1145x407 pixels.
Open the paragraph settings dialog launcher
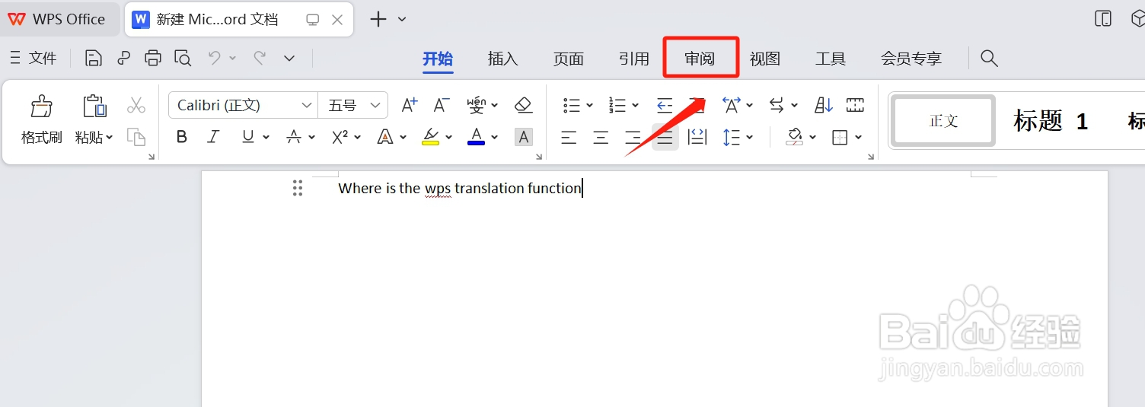pyautogui.click(x=871, y=157)
